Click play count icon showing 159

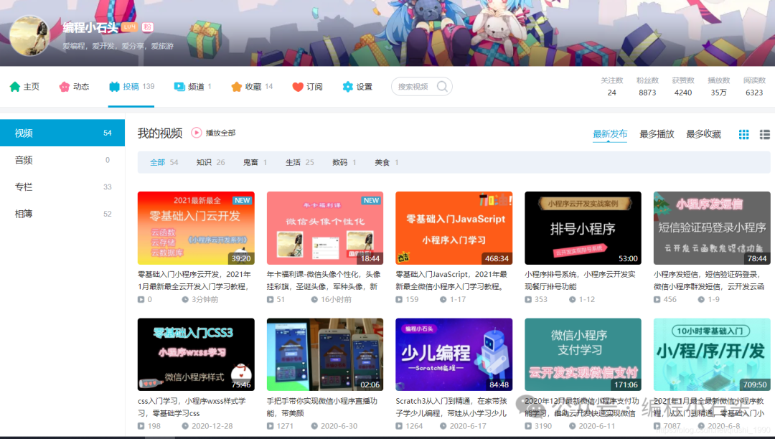pos(399,299)
